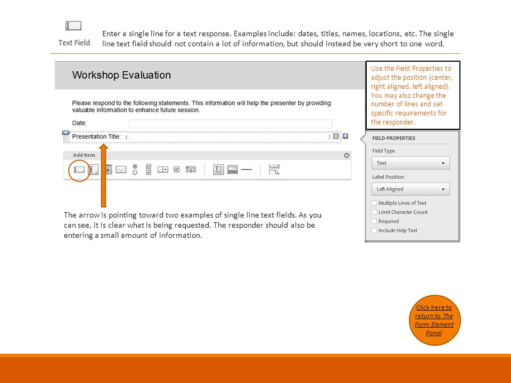Screen dimensions: 511x383
Task: Enable Multiple Lines of Text
Action: [x=374, y=203]
